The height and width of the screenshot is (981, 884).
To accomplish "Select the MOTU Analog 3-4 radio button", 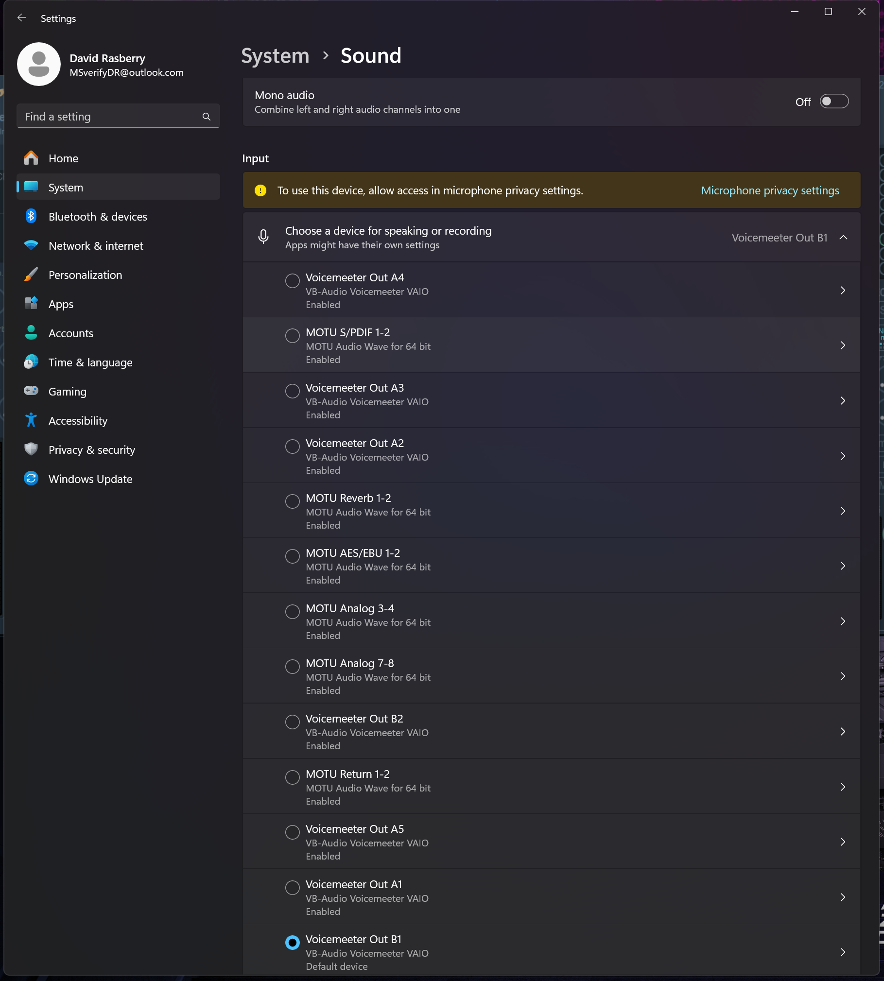I will pos(292,611).
